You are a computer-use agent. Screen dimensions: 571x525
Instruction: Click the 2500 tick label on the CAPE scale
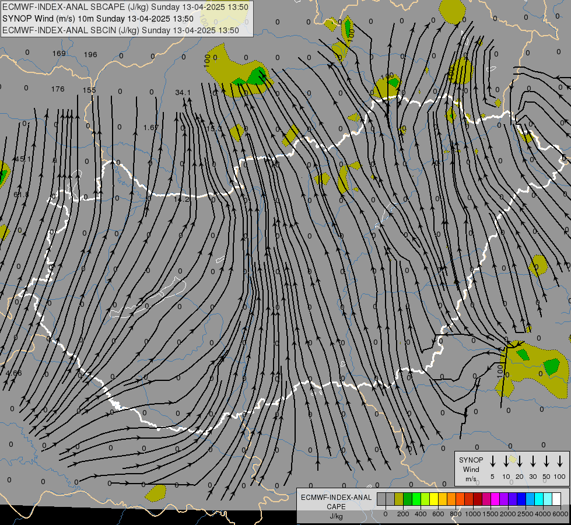[525, 514]
